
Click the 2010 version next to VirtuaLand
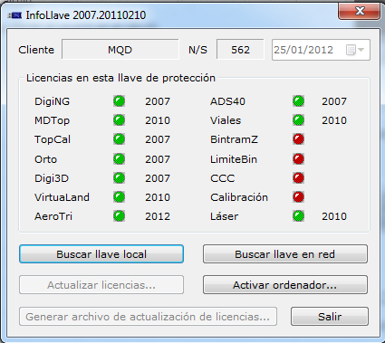158,197
